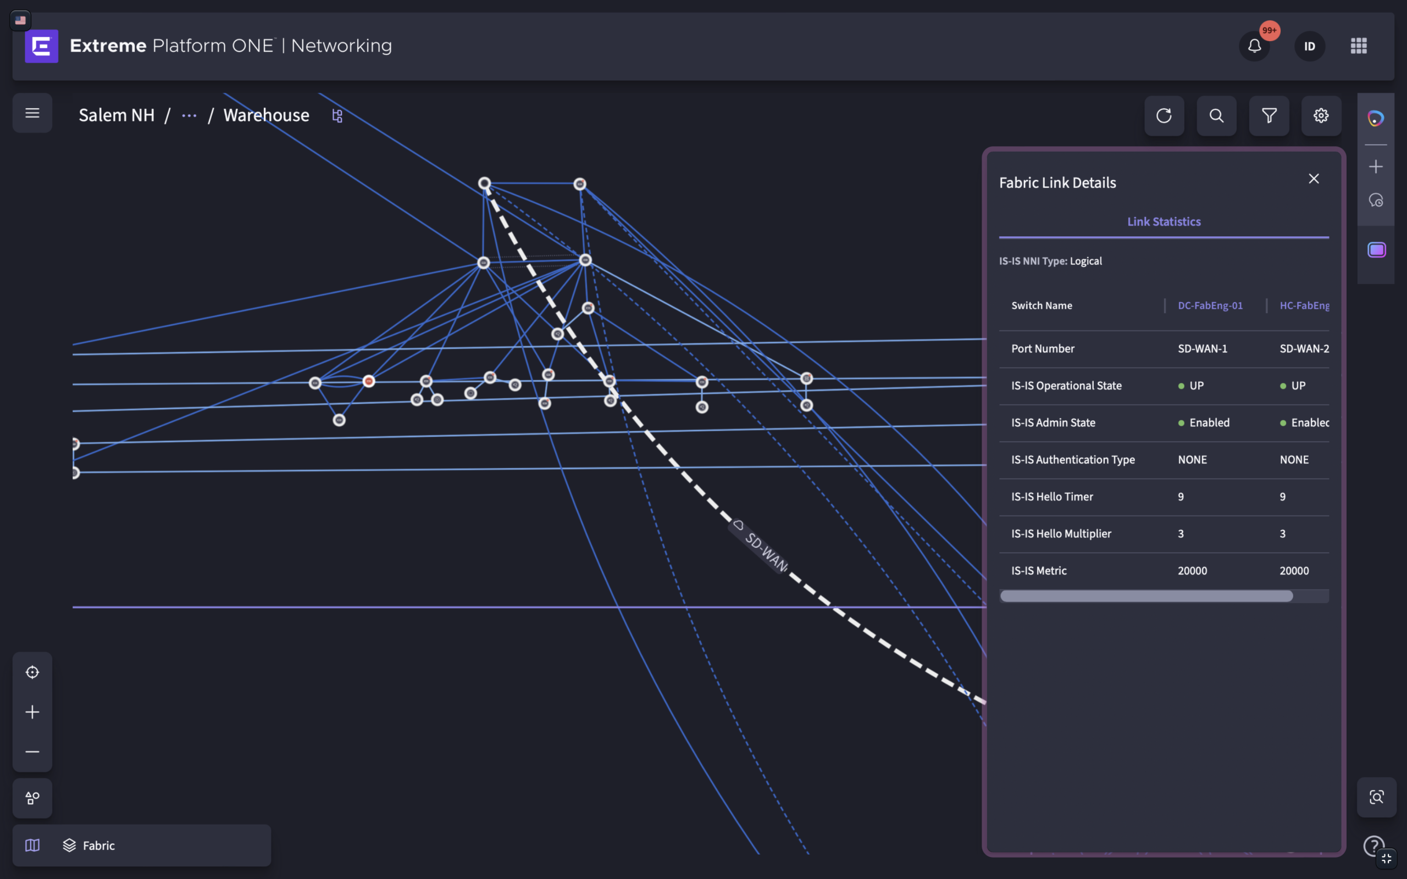This screenshot has width=1407, height=879.
Task: Toggle the map view icon
Action: pos(32,845)
